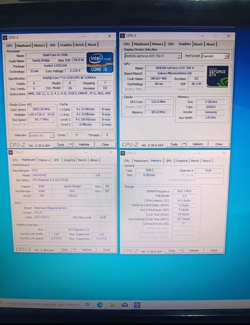Click the Channel # value 'Dual'
The width and height of the screenshot is (250, 325).
208,170
